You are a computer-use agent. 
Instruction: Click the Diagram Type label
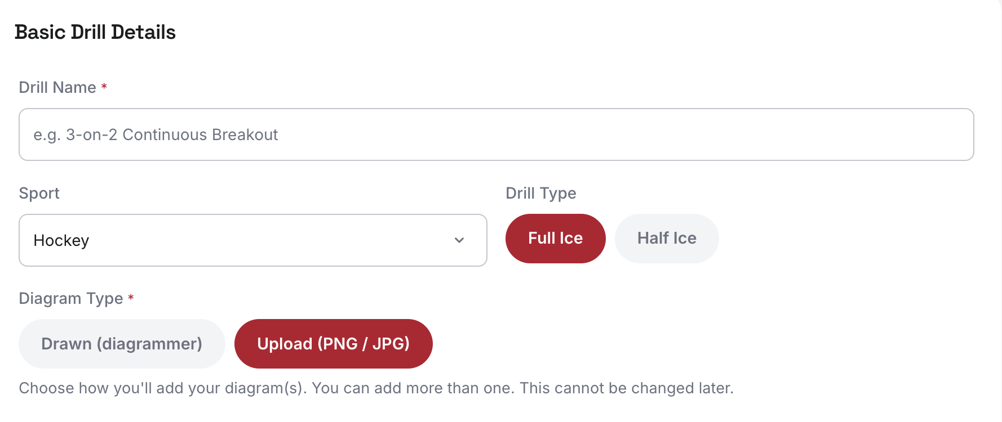[x=71, y=298]
